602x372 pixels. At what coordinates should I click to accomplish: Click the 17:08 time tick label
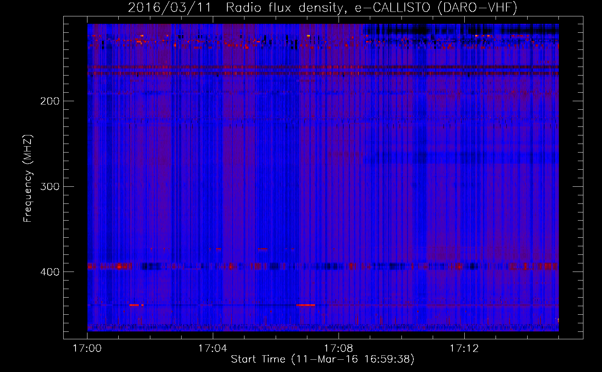[338, 349]
